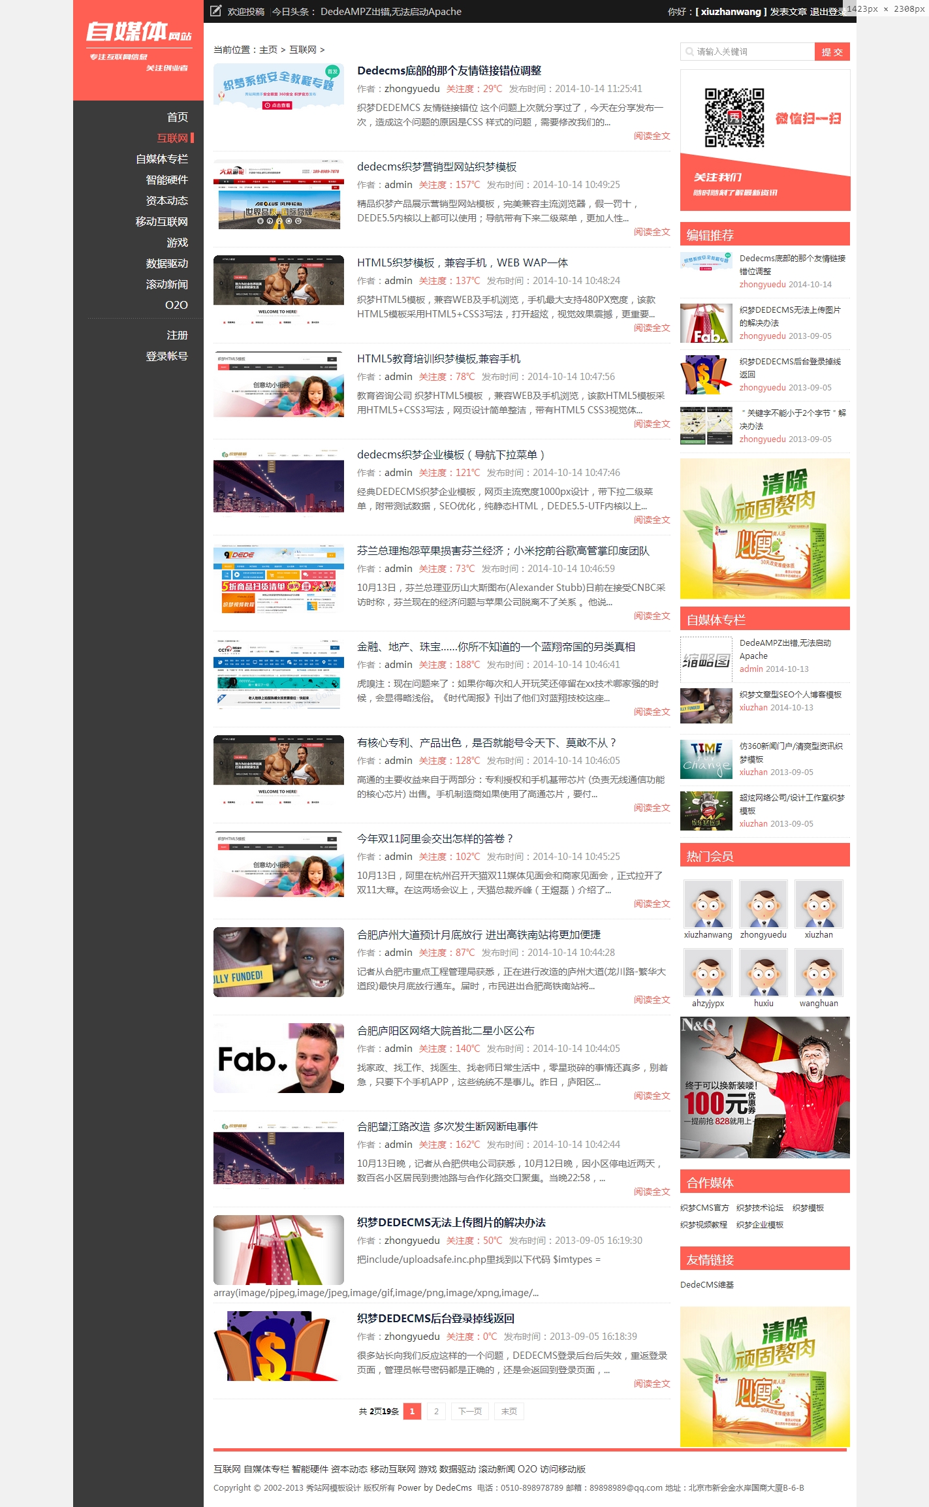
Task: Click the WeChat QR code image
Action: point(734,118)
